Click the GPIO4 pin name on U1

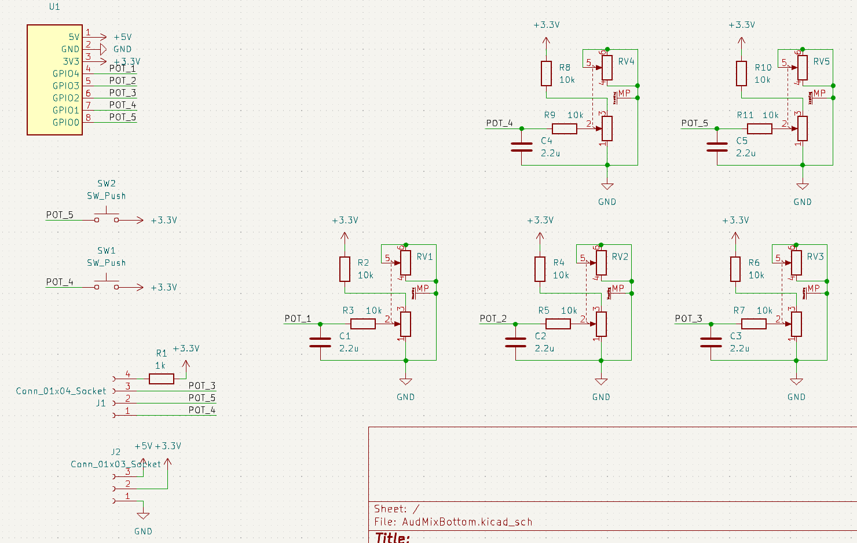[x=66, y=74]
